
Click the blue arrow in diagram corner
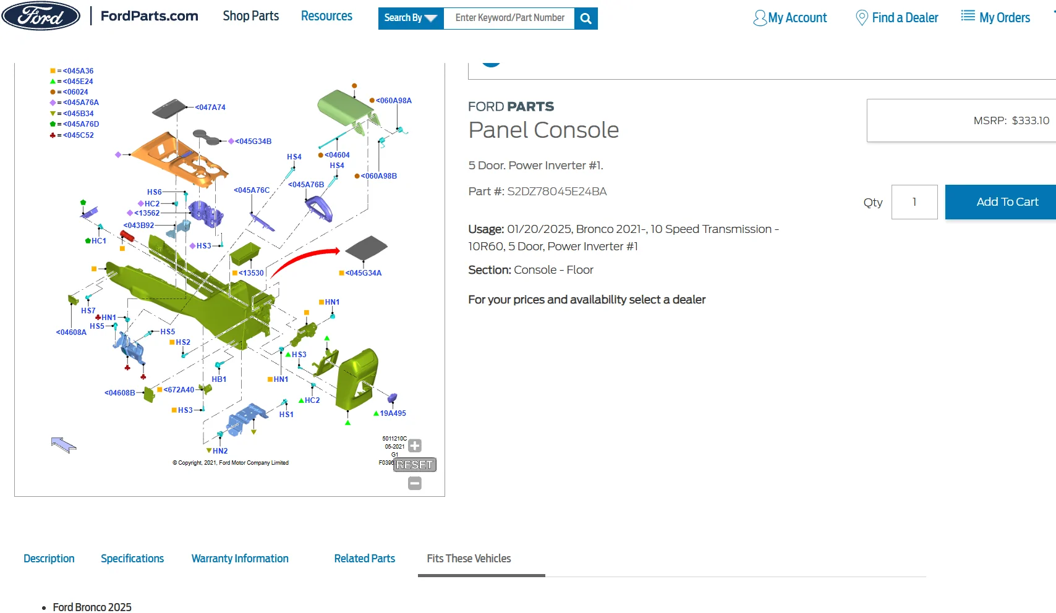click(x=64, y=444)
